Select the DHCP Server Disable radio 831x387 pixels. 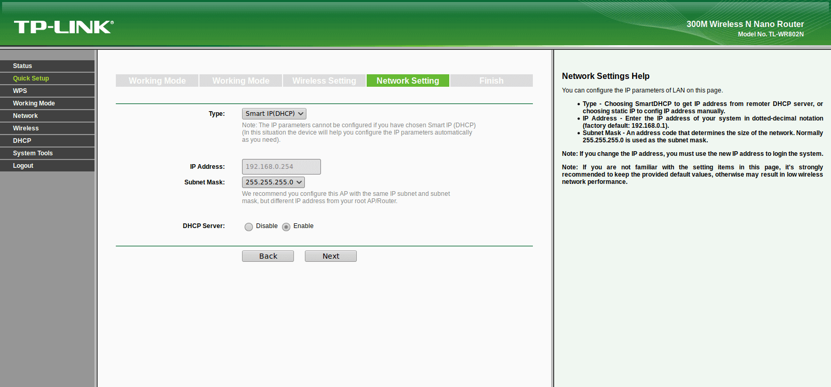pyautogui.click(x=249, y=226)
